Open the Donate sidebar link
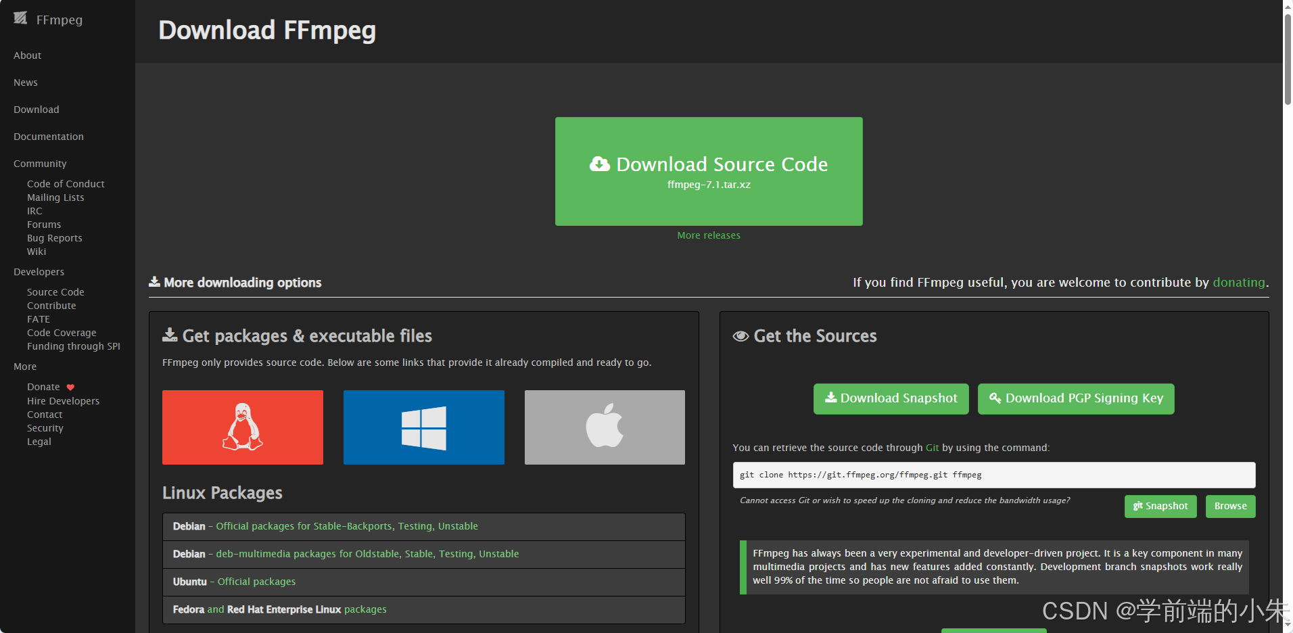 43,387
